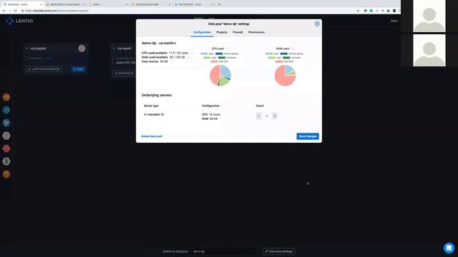Click the white hexagon sidebar icon

coord(6,161)
